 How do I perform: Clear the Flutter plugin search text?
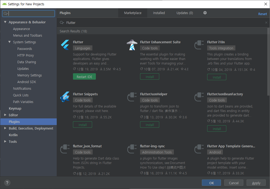266,23
